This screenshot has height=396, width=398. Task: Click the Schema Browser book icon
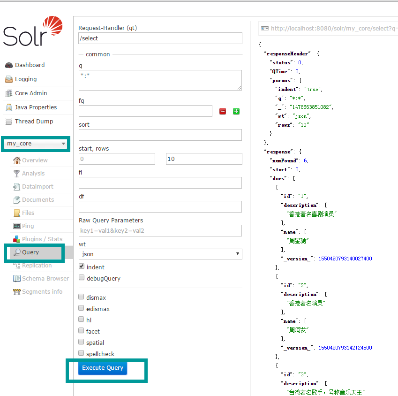pyautogui.click(x=17, y=279)
